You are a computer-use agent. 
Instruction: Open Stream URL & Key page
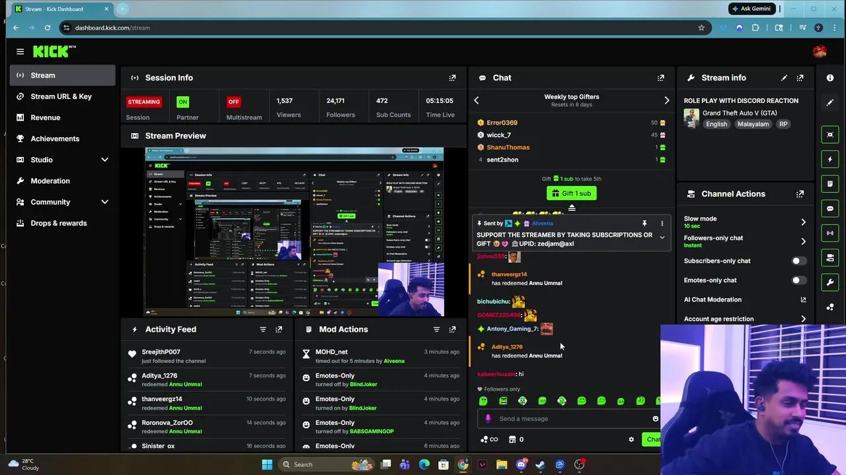(63, 96)
